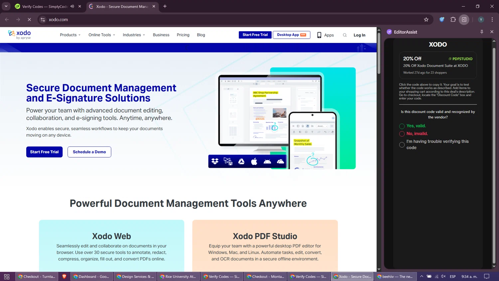The height and width of the screenshot is (281, 499).
Task: Open the Y profile avatar
Action: 481,20
